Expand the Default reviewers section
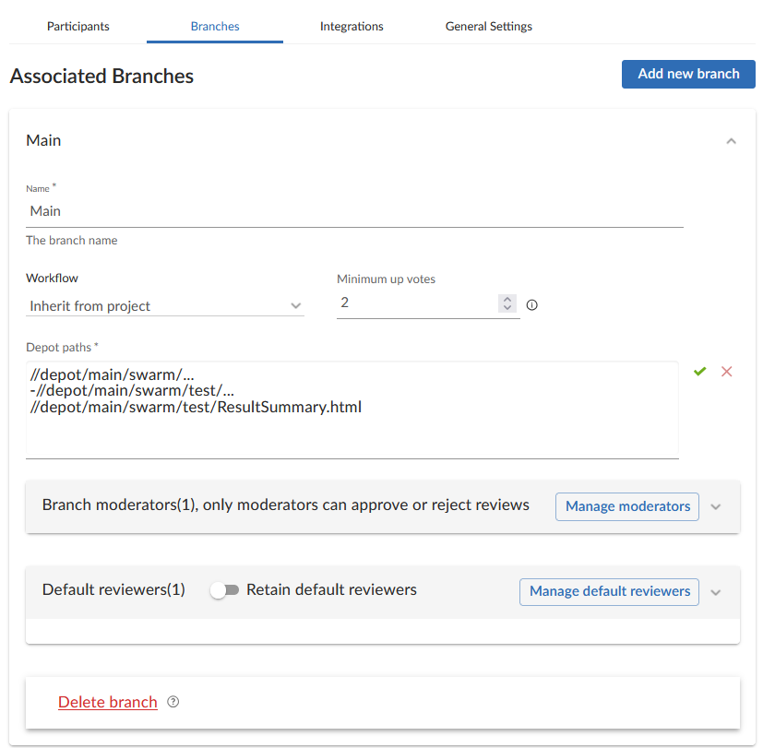Viewport: 763px width, 748px height. [716, 591]
